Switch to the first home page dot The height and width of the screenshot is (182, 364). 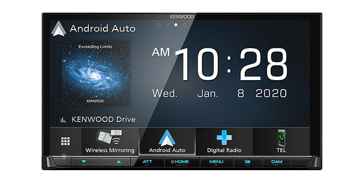pyautogui.click(x=159, y=25)
